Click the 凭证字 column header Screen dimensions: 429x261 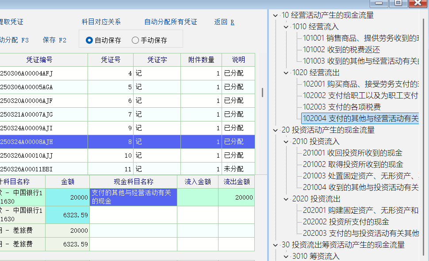pyautogui.click(x=157, y=60)
